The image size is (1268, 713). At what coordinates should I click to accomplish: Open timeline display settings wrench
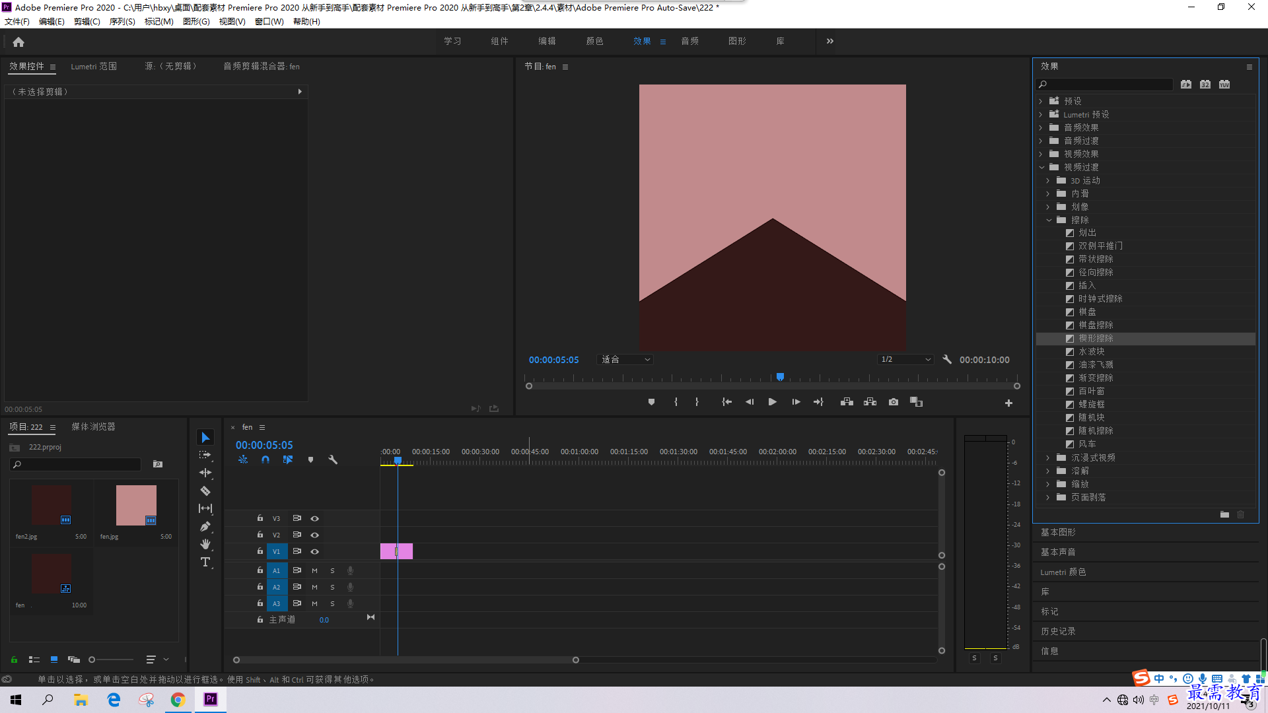pos(333,459)
